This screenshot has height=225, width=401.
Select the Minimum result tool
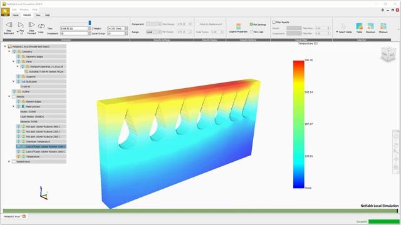[x=383, y=27]
